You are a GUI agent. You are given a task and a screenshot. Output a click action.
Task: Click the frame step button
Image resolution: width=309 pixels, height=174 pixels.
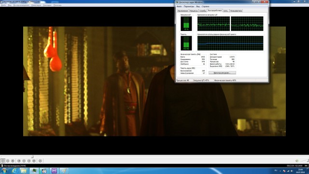(x=40, y=161)
